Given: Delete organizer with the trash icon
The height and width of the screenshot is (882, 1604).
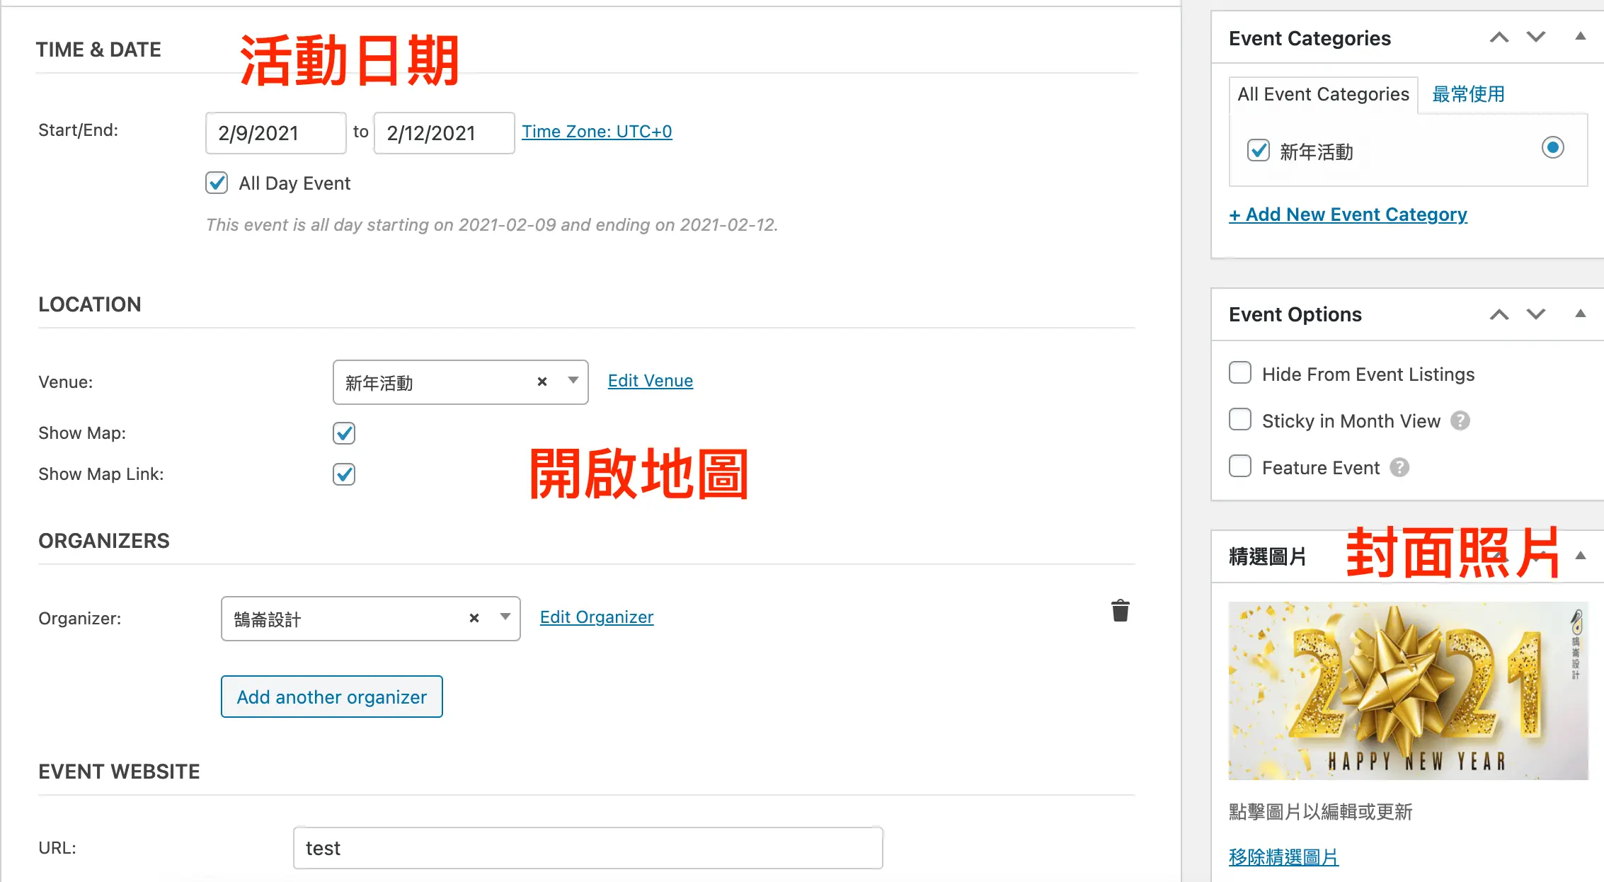Looking at the screenshot, I should [1120, 610].
